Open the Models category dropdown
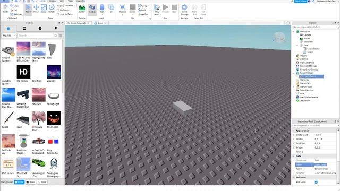 click(9, 36)
